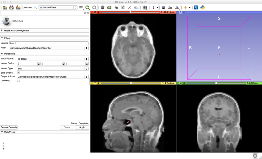Click the scene view capture icon

pyautogui.click(x=170, y=8)
